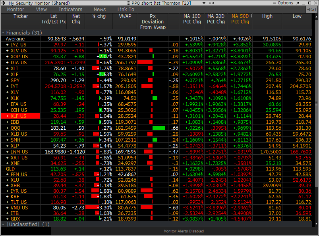This screenshot has height=236, width=319.
Task: Expand the QQQ row
Action: click(7, 128)
